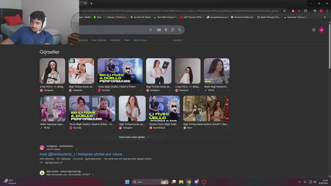Open Battle Through The bookmark

269,17
